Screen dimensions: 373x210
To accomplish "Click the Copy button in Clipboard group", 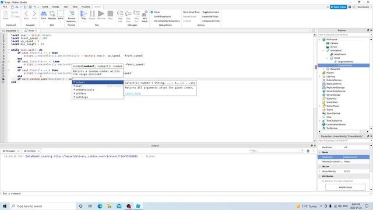I will click(x=15, y=17).
